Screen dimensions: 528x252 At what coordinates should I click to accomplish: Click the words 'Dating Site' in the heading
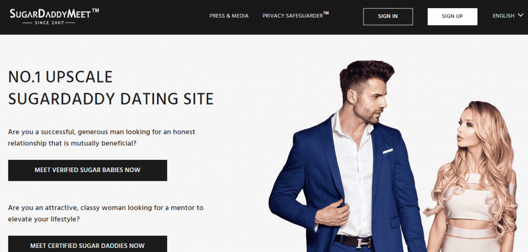[x=167, y=99]
